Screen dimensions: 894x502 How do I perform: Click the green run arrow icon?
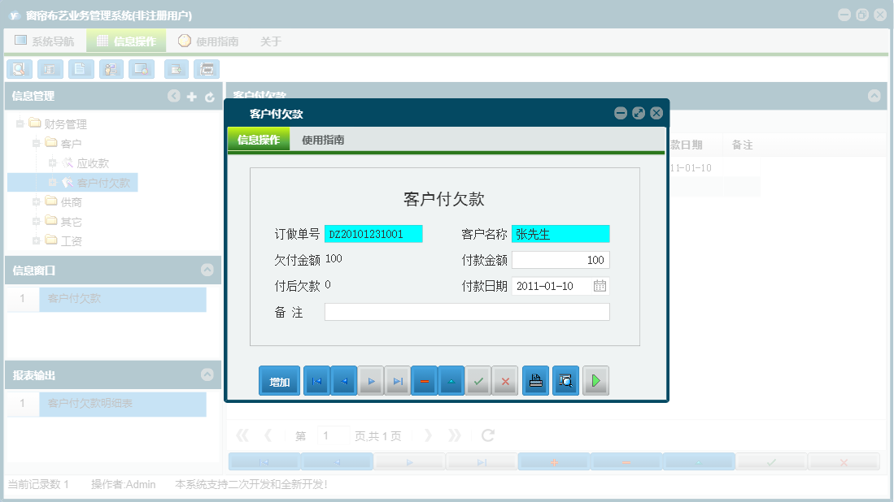(595, 380)
